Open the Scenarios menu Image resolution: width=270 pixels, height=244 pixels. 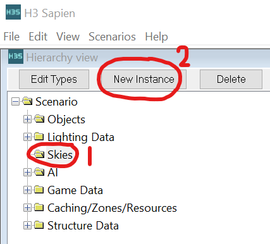pos(112,37)
